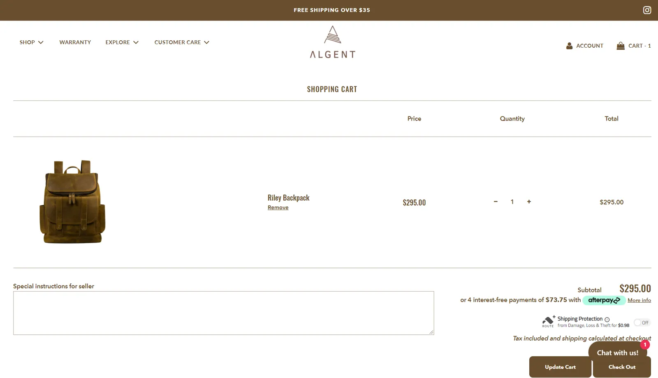Focus the special instructions text area
The width and height of the screenshot is (658, 378).
pyautogui.click(x=223, y=313)
